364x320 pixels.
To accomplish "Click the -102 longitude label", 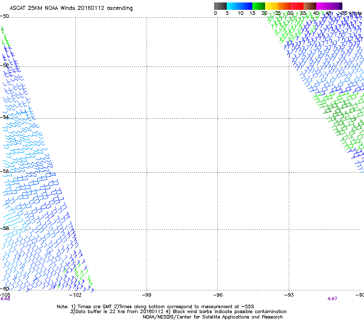I will point(76,295).
